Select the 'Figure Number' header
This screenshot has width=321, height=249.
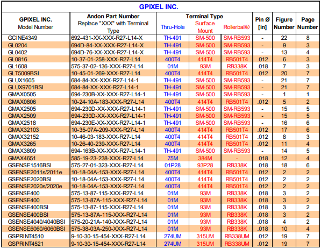click(284, 23)
